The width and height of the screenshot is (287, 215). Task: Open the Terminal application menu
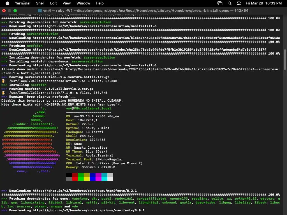[x=22, y=3]
